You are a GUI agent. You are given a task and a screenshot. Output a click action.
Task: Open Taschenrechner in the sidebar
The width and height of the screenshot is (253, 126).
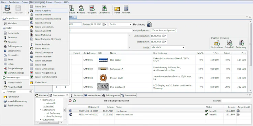point(15,106)
